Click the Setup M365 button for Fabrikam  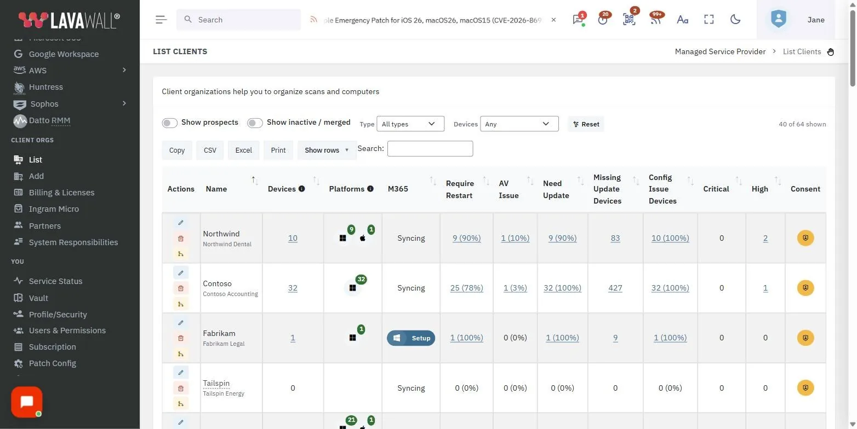click(x=411, y=338)
